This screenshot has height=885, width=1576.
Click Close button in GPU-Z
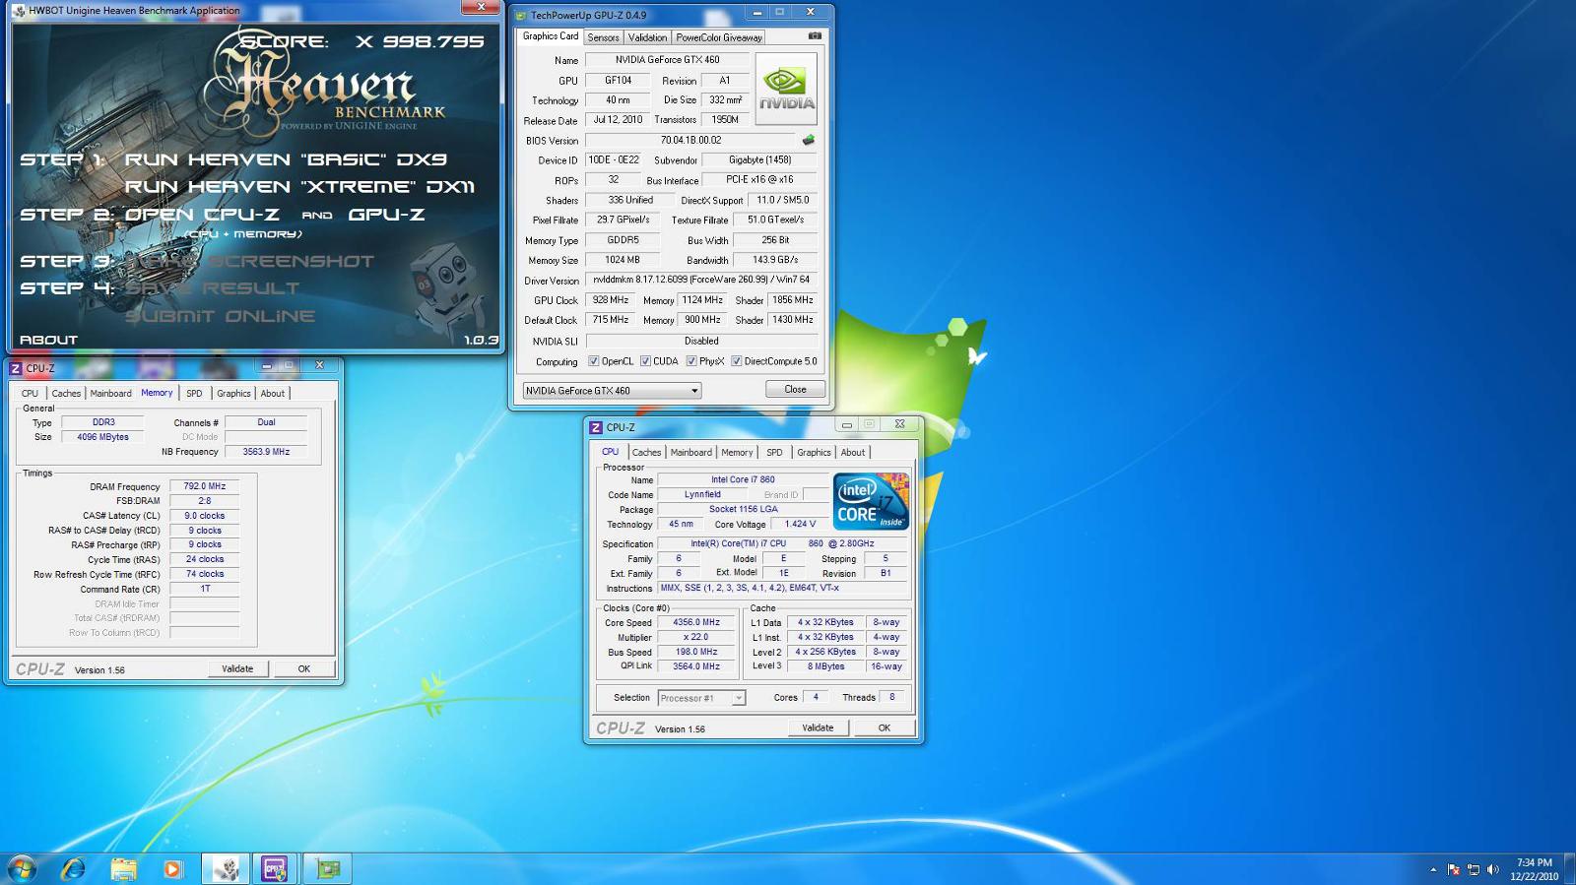coord(795,390)
